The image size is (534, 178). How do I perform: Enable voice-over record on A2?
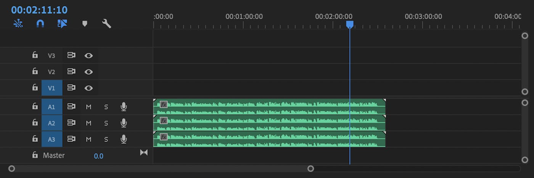124,123
